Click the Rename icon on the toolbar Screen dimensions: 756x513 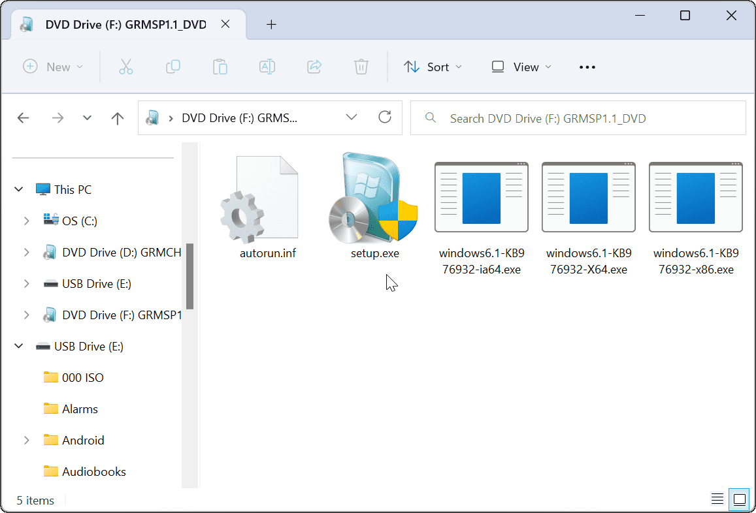[267, 67]
